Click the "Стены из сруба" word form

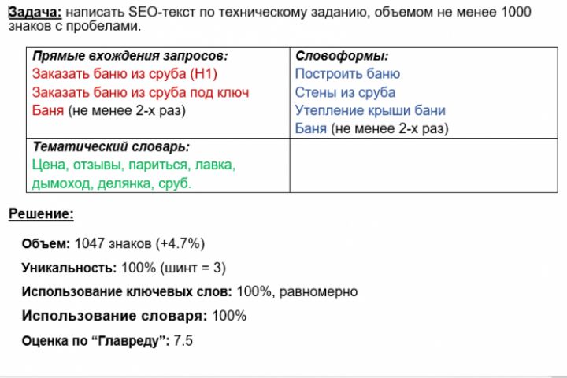tap(345, 92)
